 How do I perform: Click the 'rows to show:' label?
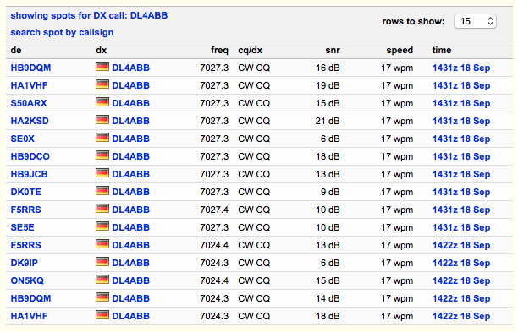coord(413,21)
